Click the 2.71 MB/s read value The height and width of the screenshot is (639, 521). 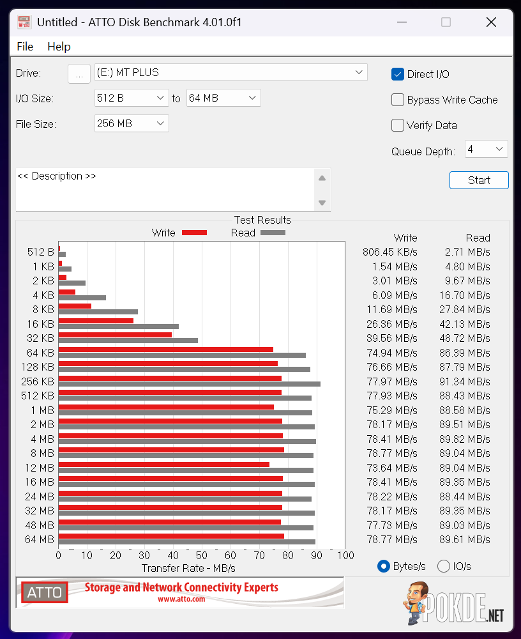(467, 252)
